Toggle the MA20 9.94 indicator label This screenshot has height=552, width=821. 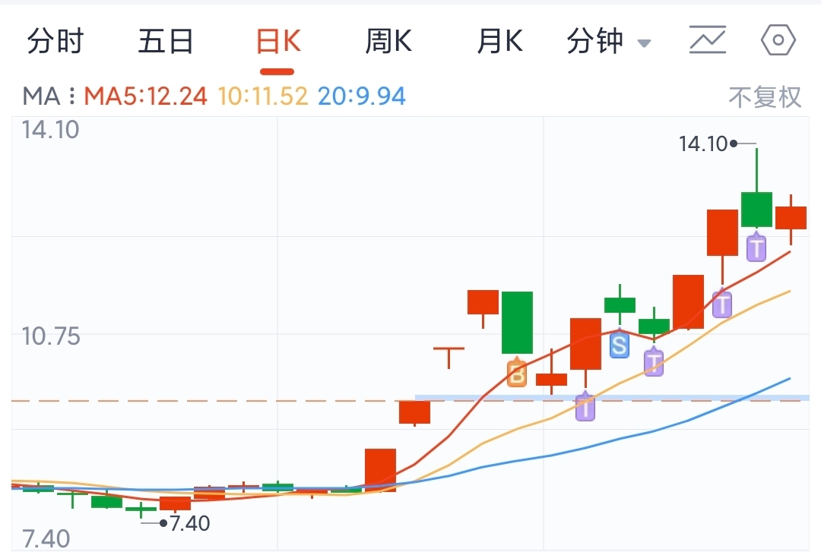click(361, 96)
